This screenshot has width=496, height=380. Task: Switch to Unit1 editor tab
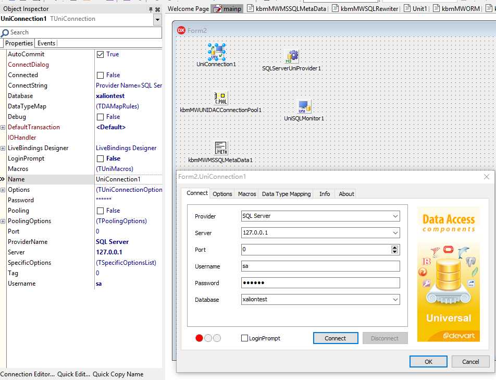(x=416, y=9)
